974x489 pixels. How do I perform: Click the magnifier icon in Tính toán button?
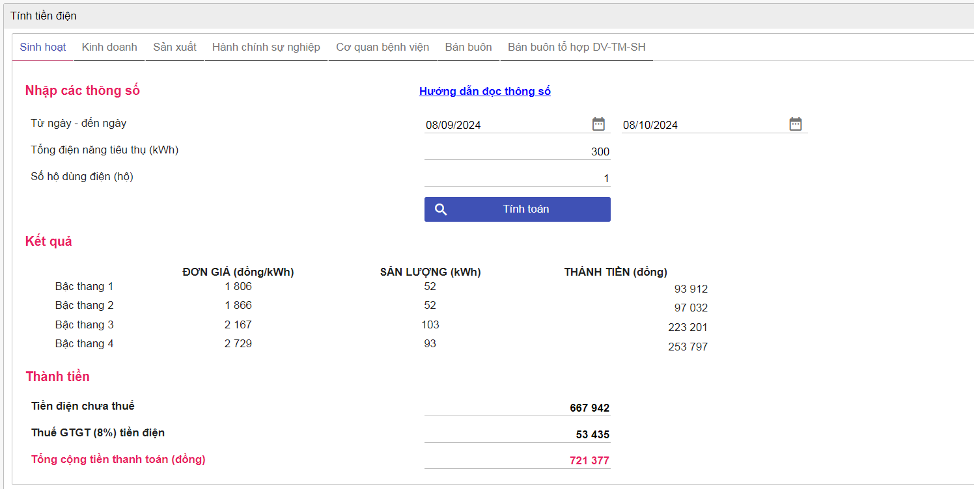(441, 209)
